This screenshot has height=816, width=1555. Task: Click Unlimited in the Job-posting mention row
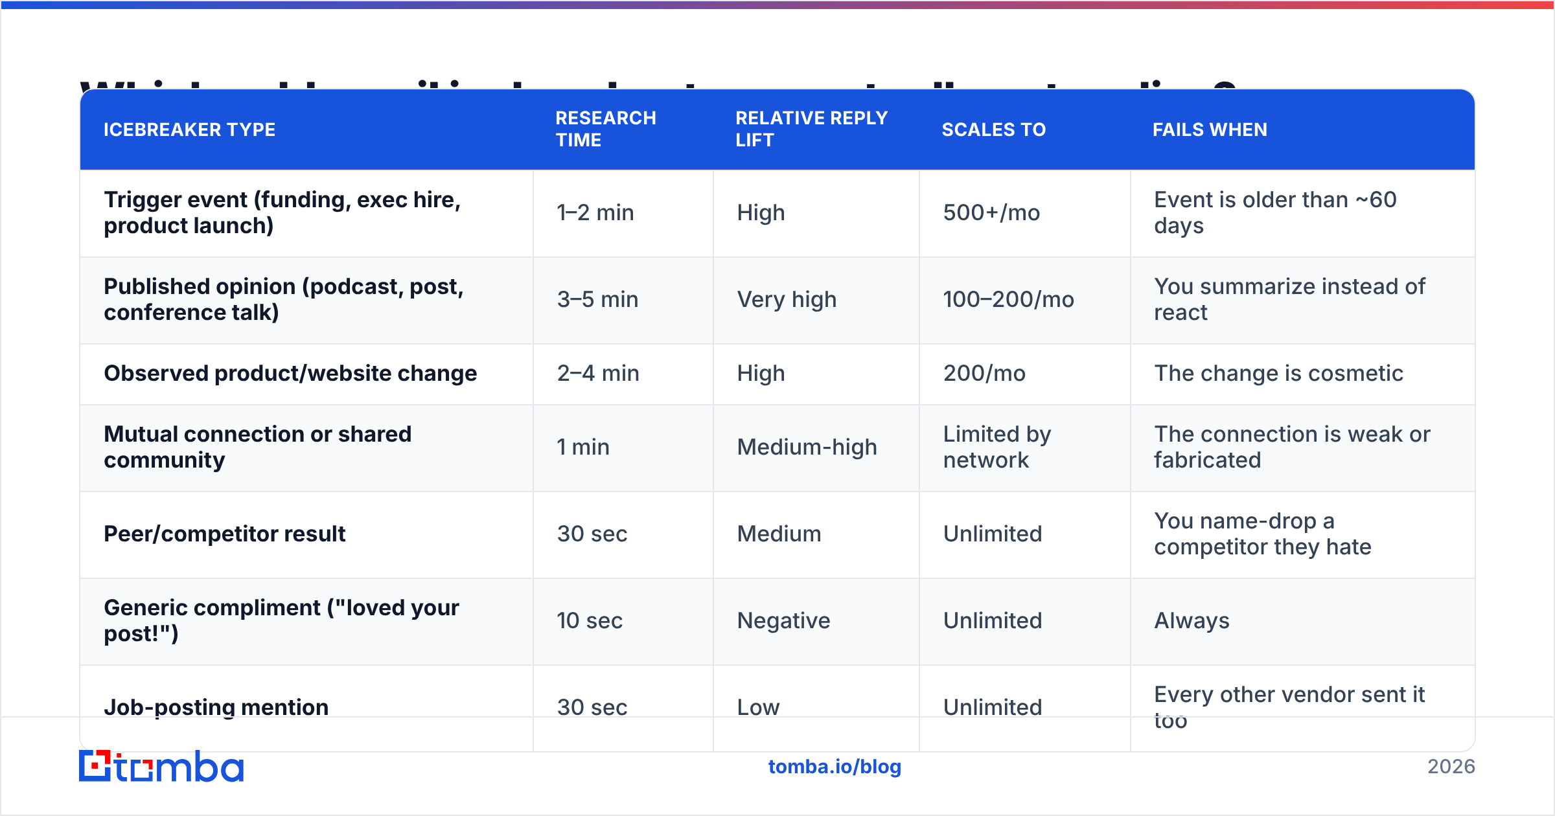(x=993, y=707)
